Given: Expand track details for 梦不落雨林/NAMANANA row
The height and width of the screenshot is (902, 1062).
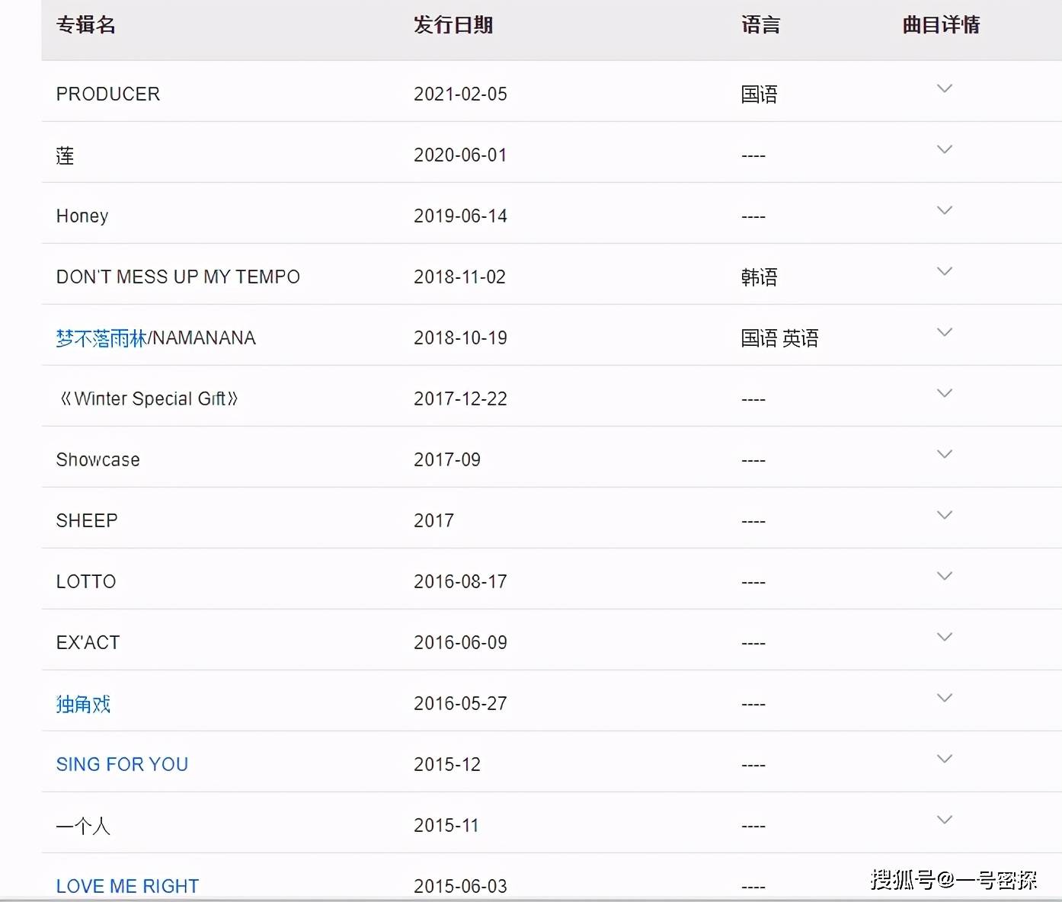Looking at the screenshot, I should (x=945, y=332).
